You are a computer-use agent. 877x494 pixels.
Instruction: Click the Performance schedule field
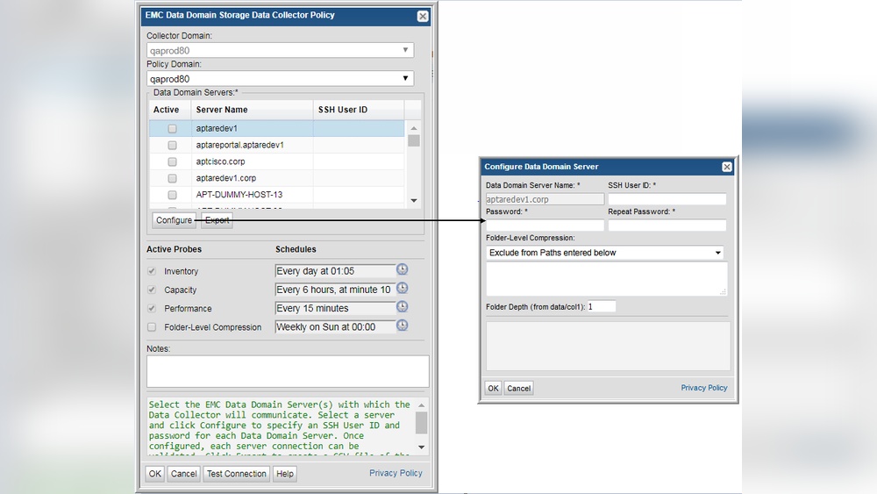(335, 308)
